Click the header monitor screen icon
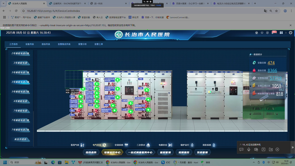Viewport: 295px width, 166px height. pos(262,33)
